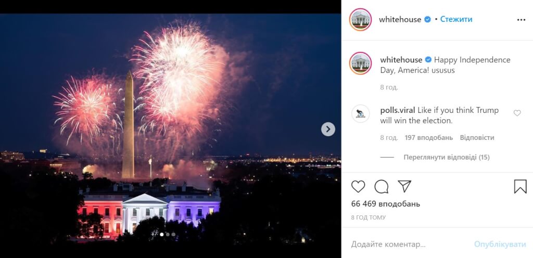533x258 pixels.
Task: Open the 66 469 вподобань likes list
Action: pyautogui.click(x=386, y=204)
